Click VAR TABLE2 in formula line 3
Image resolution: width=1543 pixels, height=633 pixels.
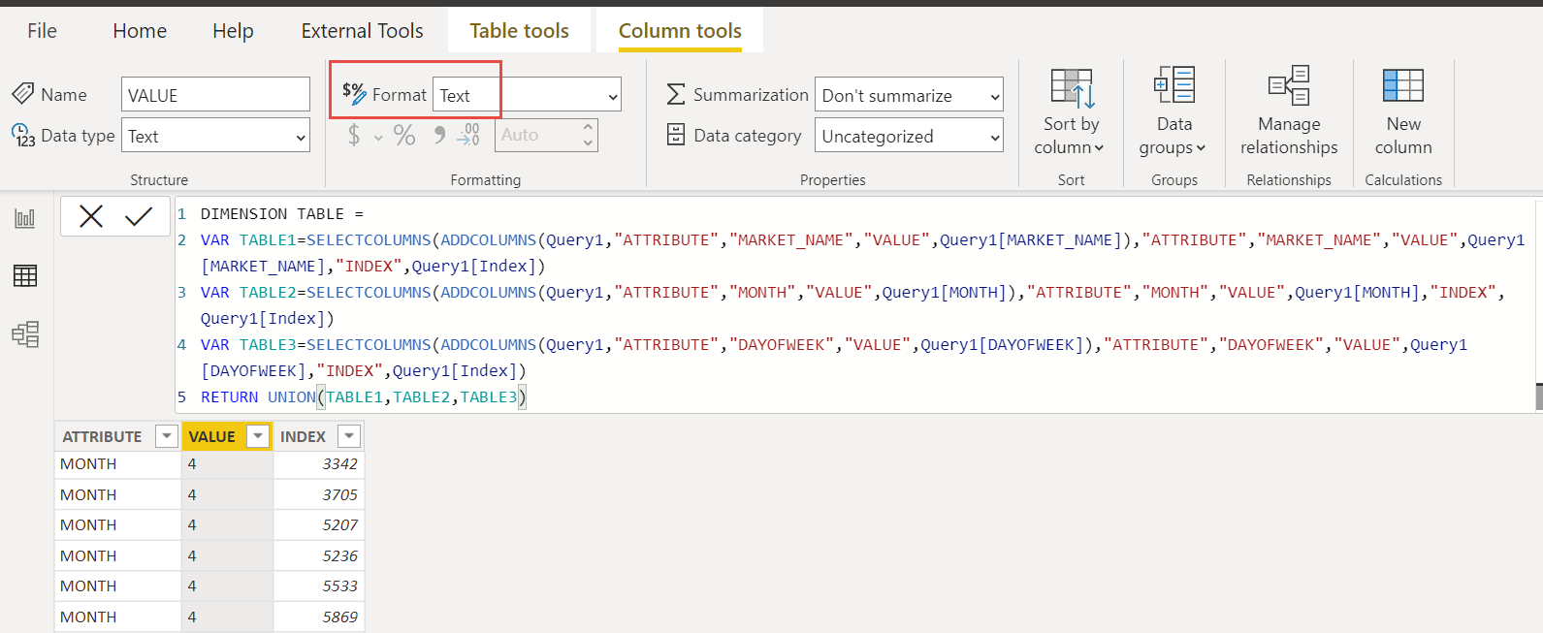(253, 293)
